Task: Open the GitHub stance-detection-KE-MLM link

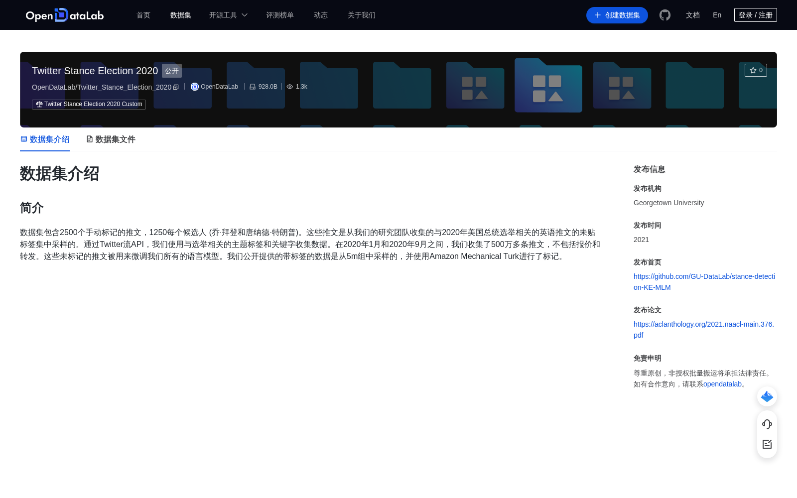Action: pos(704,282)
